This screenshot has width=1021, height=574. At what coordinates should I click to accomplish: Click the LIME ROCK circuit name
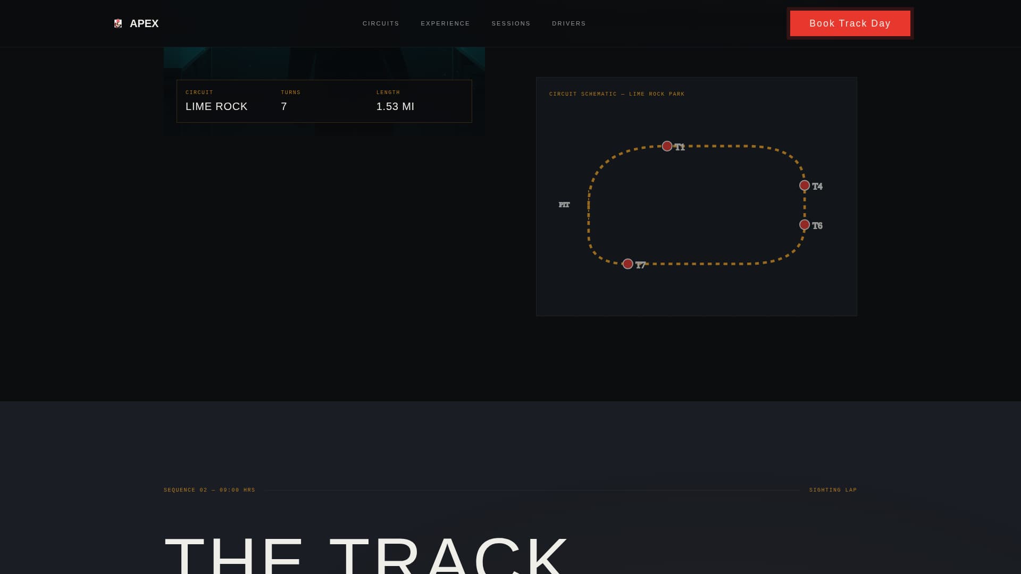[216, 106]
